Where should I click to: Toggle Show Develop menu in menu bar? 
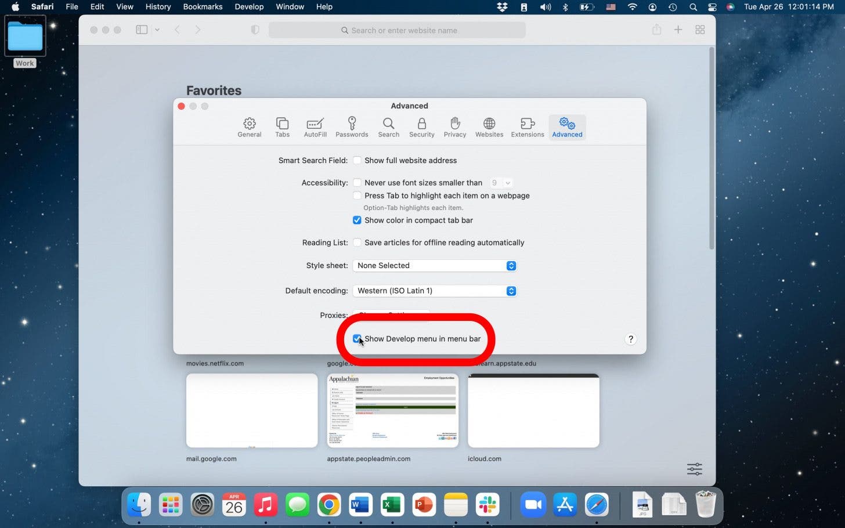(357, 339)
